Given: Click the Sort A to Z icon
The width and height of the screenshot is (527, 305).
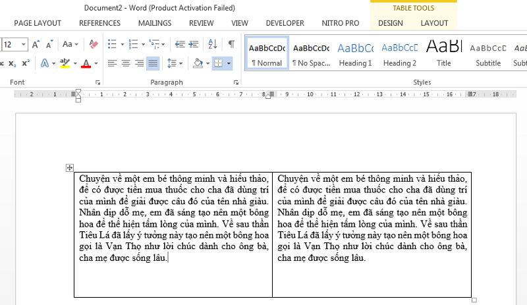Looking at the screenshot, I should pos(212,44).
